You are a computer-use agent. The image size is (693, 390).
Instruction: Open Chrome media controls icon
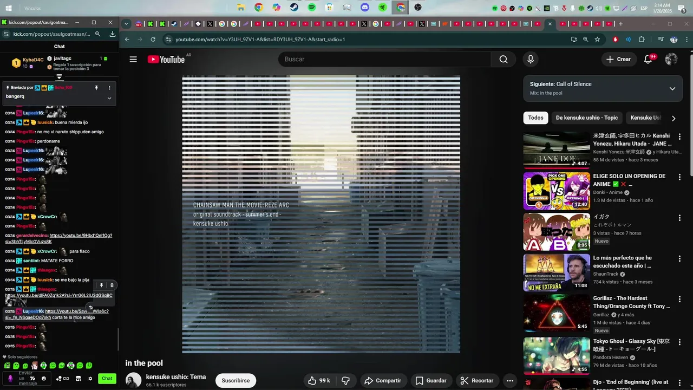[x=661, y=40]
